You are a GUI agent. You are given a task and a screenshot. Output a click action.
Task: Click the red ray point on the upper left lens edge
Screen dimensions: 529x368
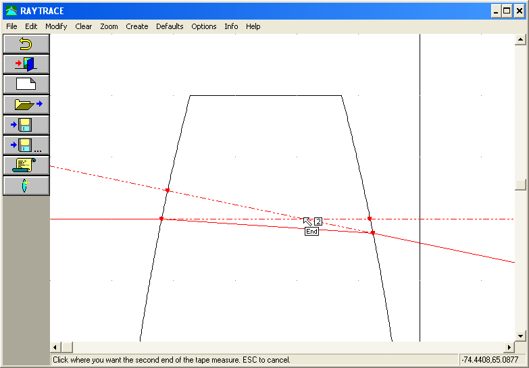coord(168,190)
